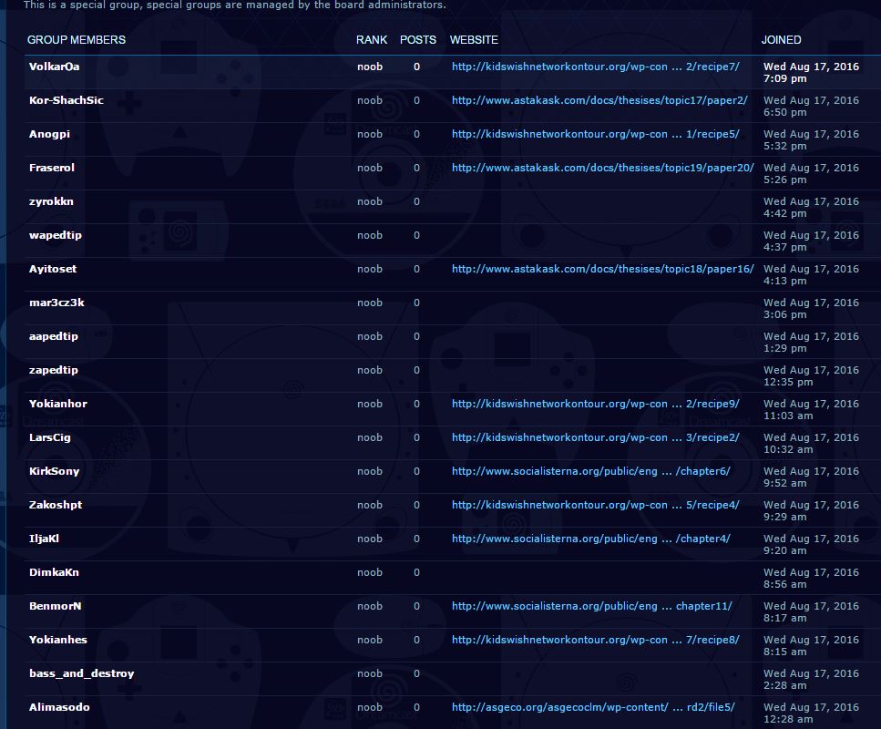Open member profile mar3cz3k
This screenshot has width=881, height=729.
[x=56, y=303]
